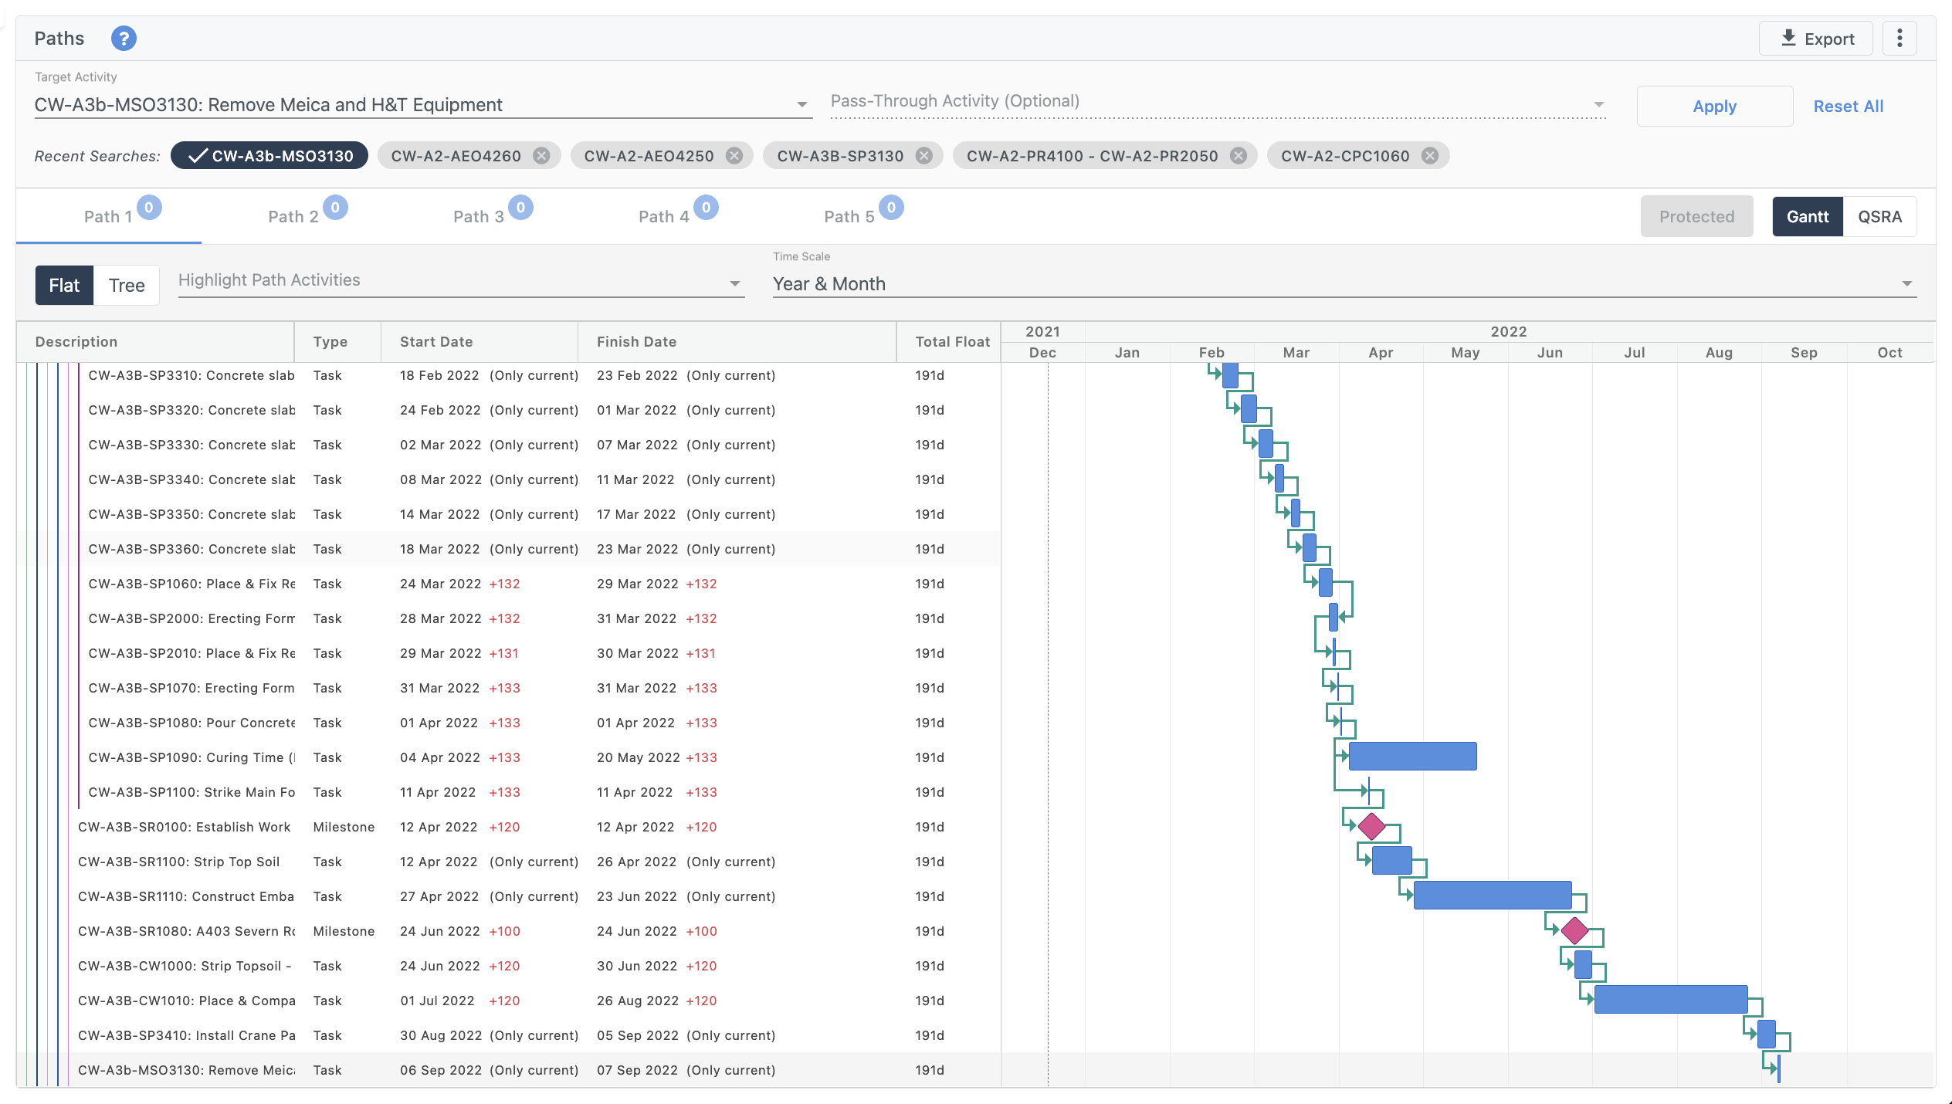This screenshot has height=1104, width=1952.
Task: Click finish date 20 May 2022 +133
Action: coord(657,757)
